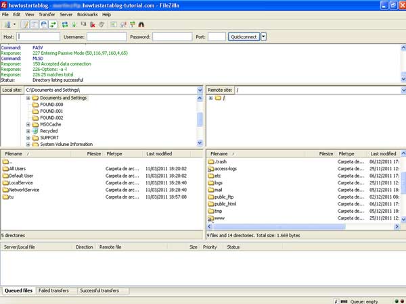Expand Recycled tree node
Screen dimensions: 406x304
(28, 131)
